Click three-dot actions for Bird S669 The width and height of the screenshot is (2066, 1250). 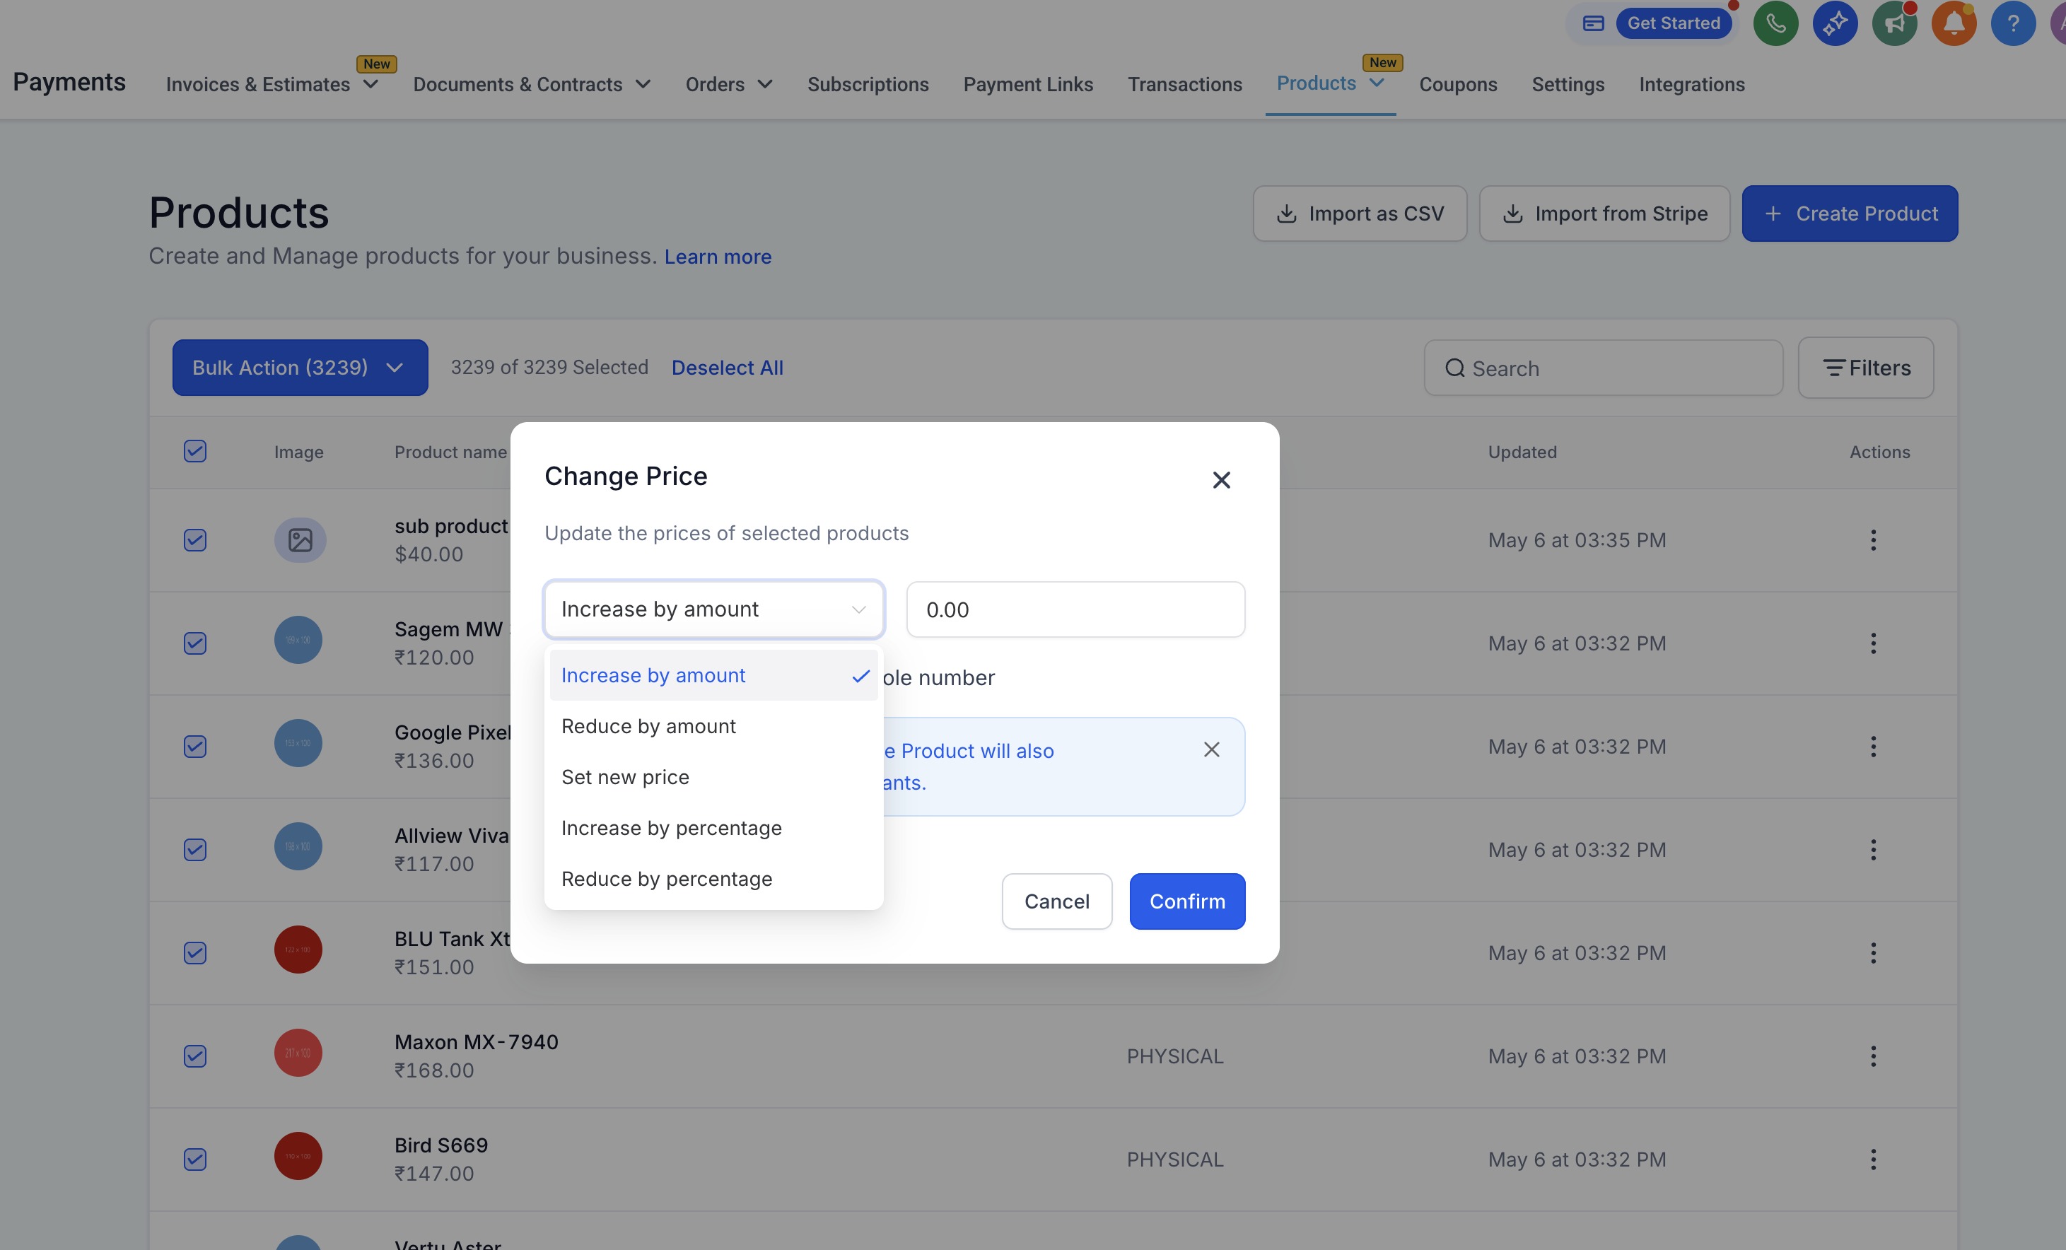coord(1872,1160)
